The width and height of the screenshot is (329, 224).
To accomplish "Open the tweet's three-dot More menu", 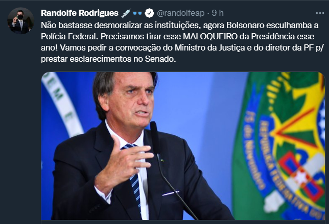I will tap(320, 12).
